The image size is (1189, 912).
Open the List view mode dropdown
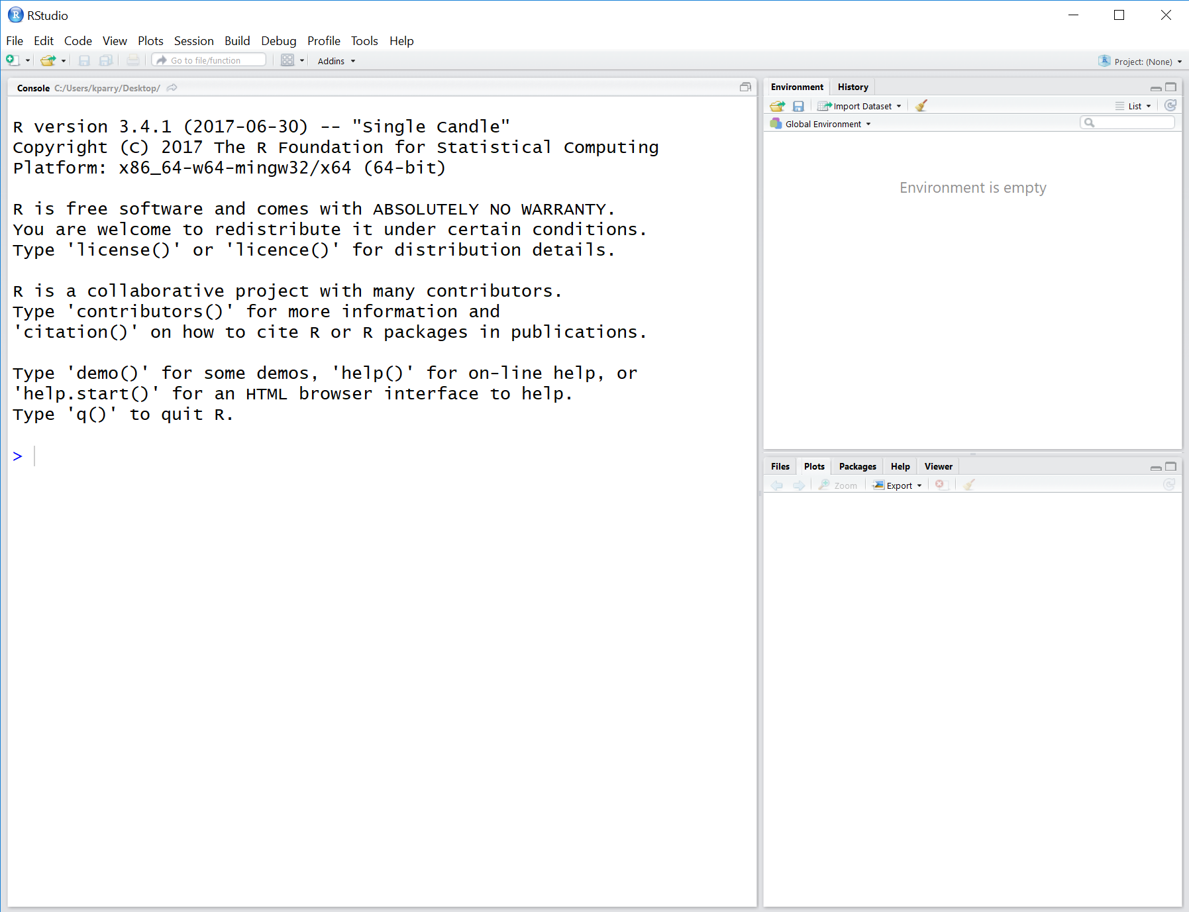(x=1133, y=106)
